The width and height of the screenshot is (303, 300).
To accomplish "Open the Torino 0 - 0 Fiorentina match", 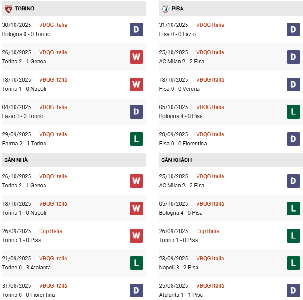I will pyautogui.click(x=28, y=295).
